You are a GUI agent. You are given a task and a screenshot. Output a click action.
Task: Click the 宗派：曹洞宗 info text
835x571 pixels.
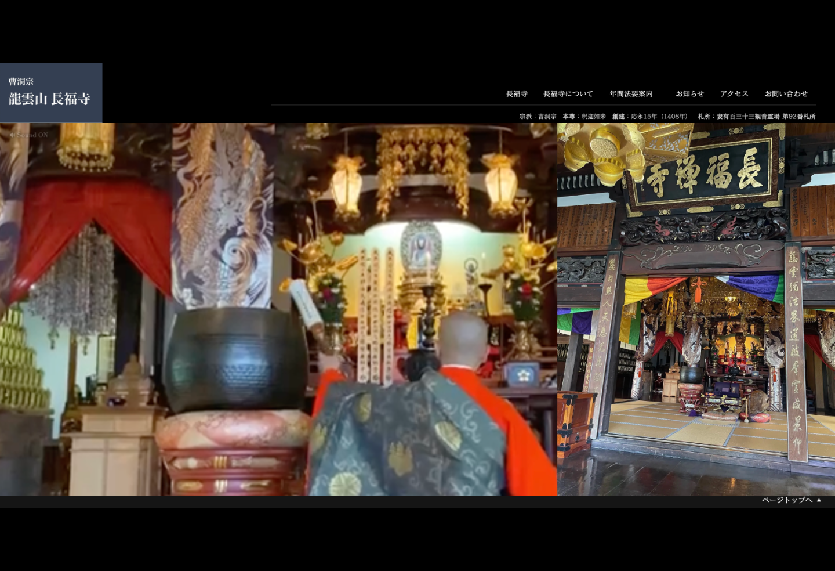pos(538,117)
